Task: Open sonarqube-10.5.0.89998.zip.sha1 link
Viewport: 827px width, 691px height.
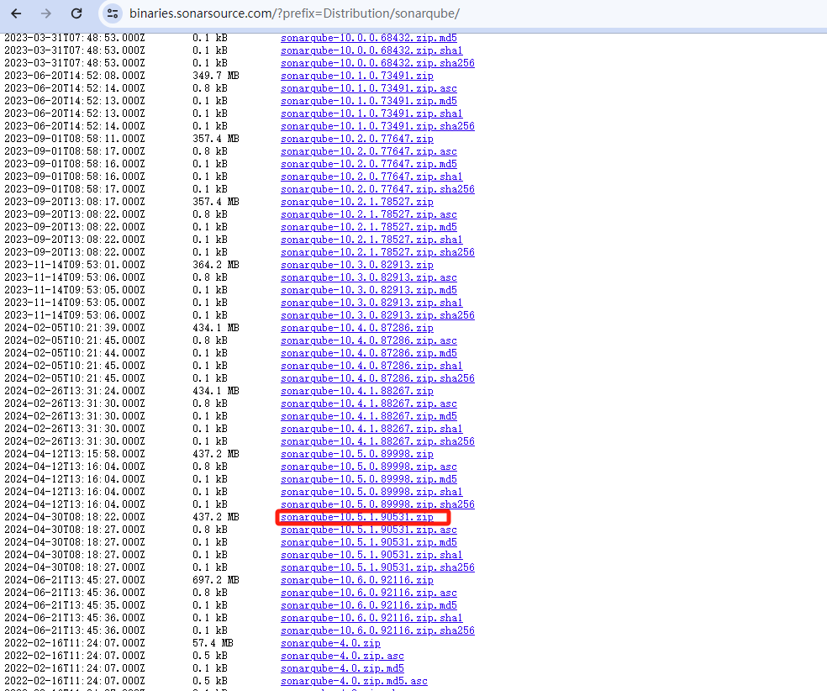Action: coord(371,492)
